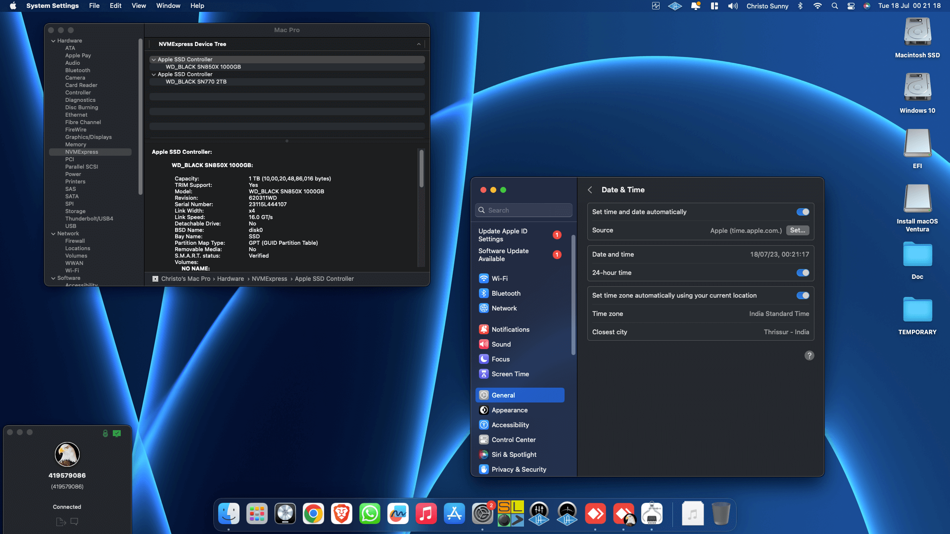The width and height of the screenshot is (950, 534).
Task: Collapse the Network section in System Information
Action: pyautogui.click(x=53, y=234)
